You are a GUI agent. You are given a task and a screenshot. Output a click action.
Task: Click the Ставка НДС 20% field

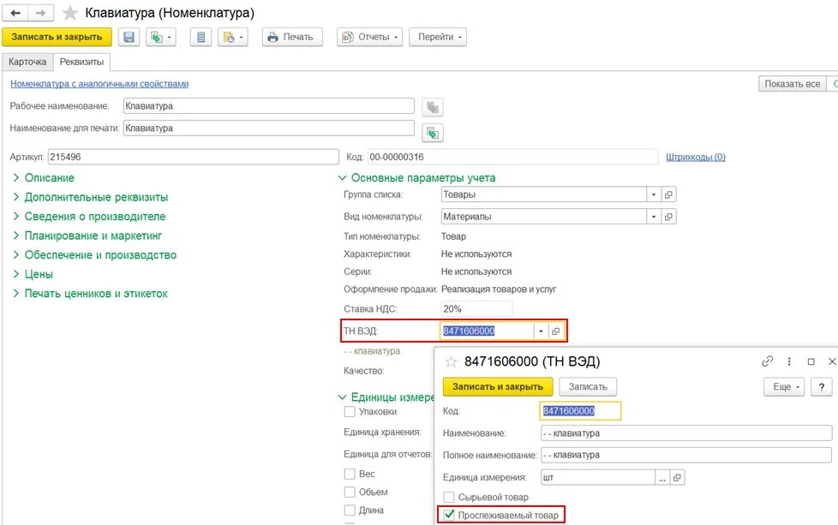coord(476,308)
